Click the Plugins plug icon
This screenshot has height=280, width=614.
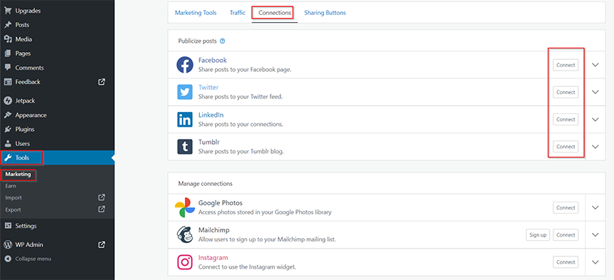coord(7,129)
